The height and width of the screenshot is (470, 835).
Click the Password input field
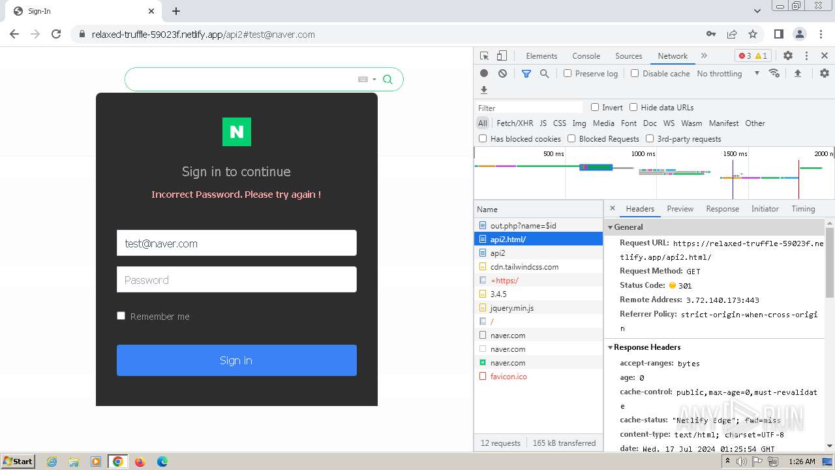(x=237, y=279)
